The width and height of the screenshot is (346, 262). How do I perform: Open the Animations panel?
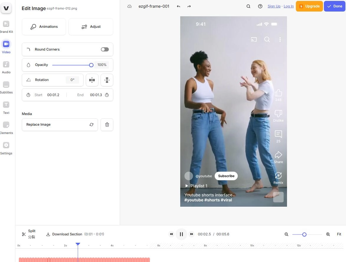tap(44, 27)
